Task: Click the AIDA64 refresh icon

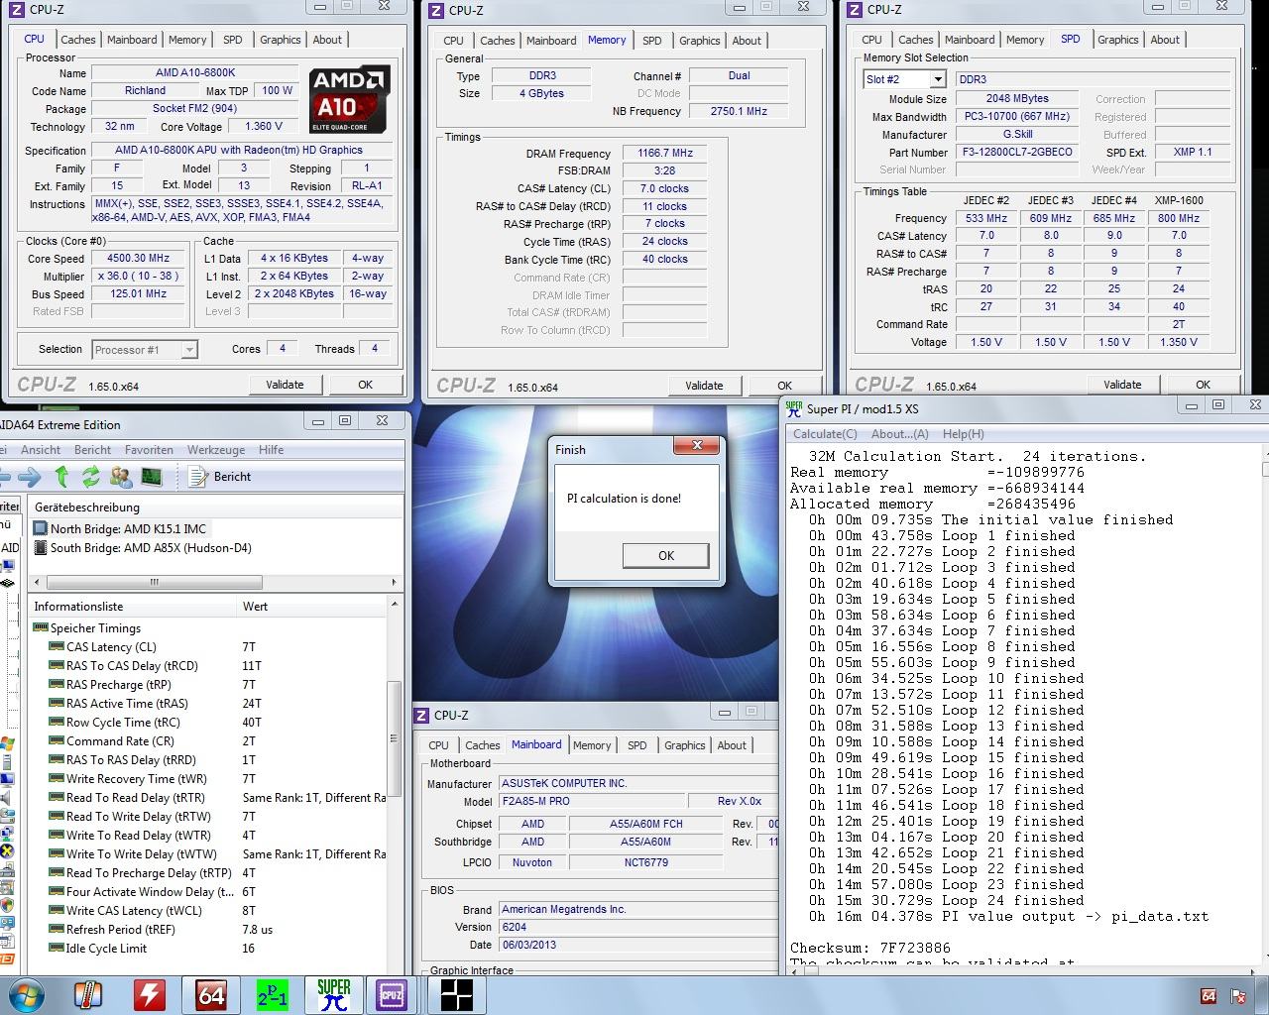Action: tap(91, 477)
